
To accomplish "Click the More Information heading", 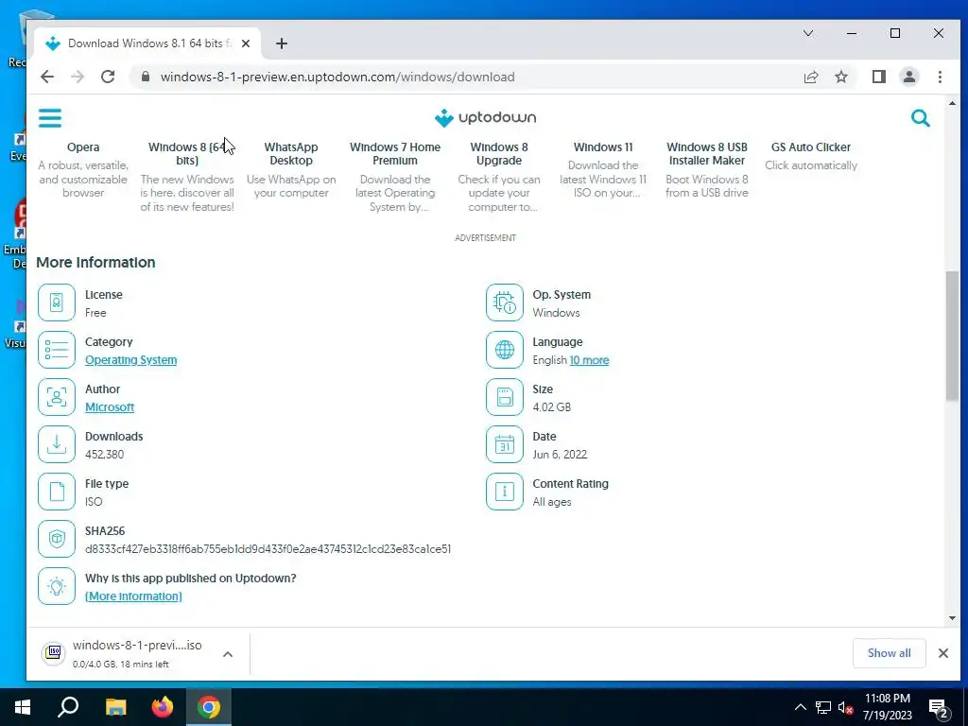I will pos(95,263).
